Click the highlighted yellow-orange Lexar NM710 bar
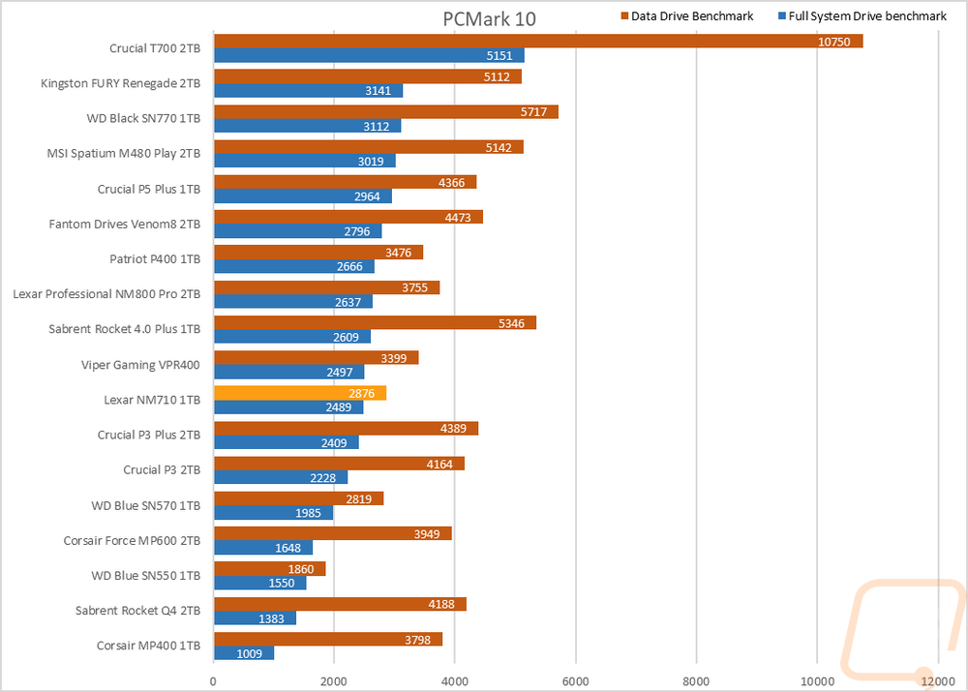 (x=300, y=393)
